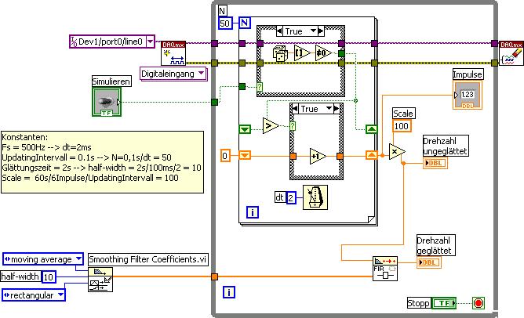Select the random number dice node

click(280, 53)
